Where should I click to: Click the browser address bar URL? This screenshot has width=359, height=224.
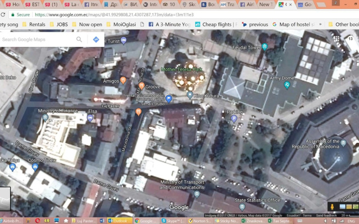click(x=114, y=15)
